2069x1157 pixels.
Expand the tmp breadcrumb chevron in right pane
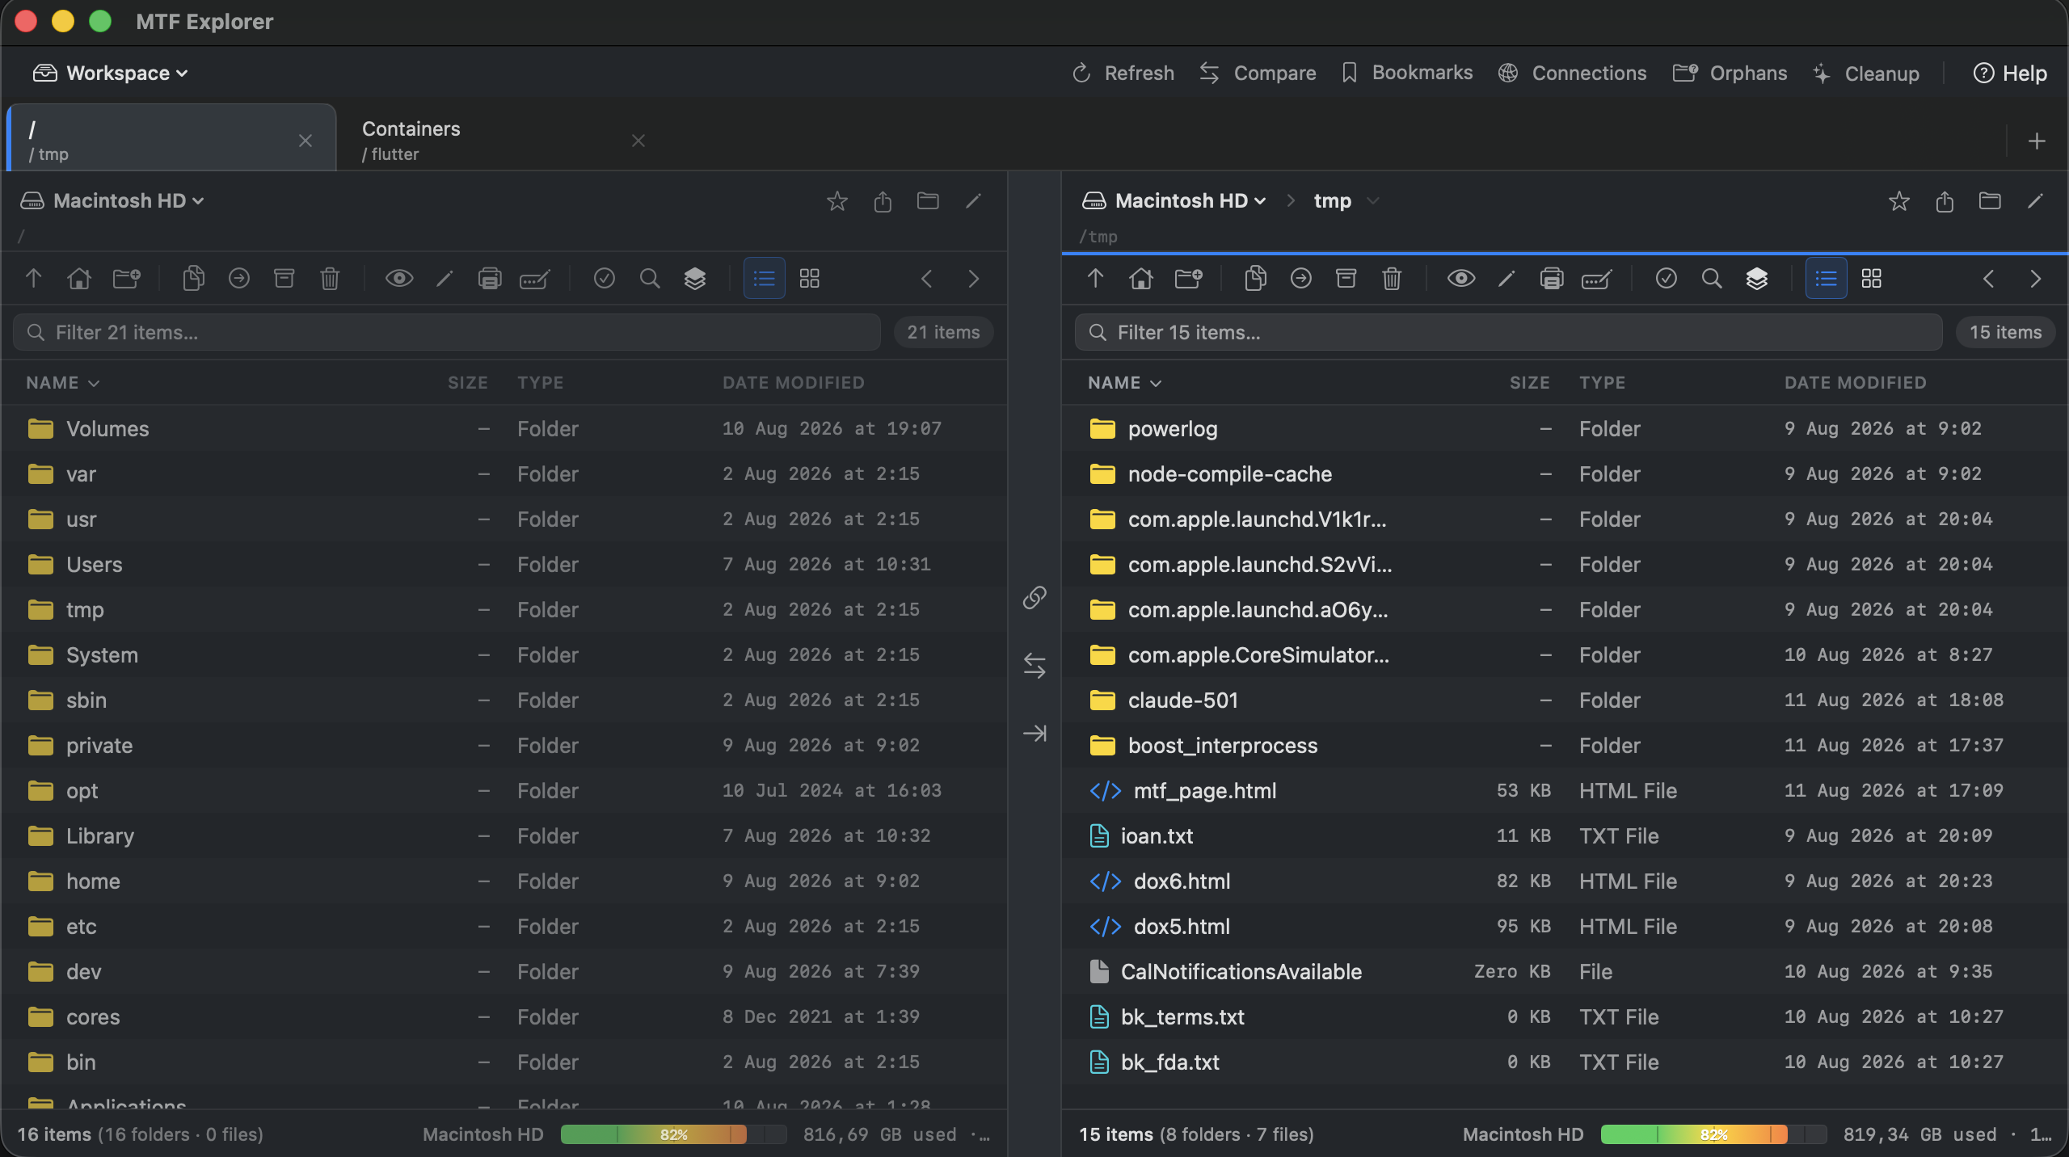tap(1372, 200)
